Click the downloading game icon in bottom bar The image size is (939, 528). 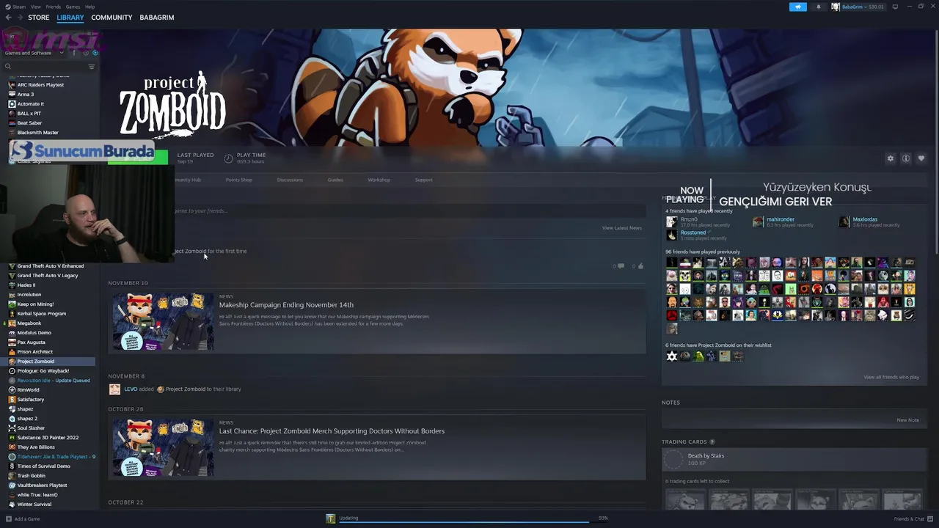coord(331,518)
